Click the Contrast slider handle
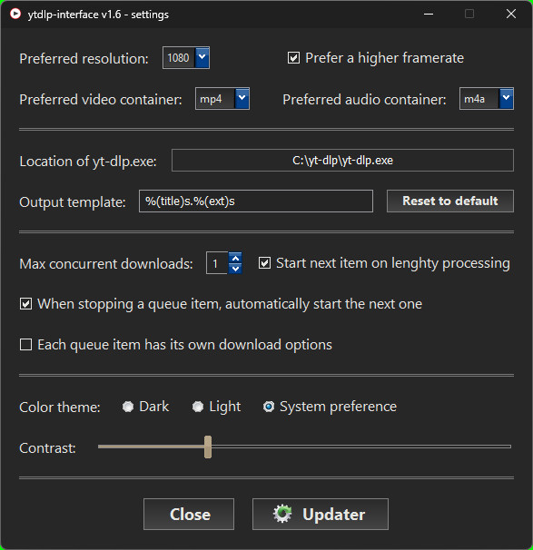This screenshot has height=550, width=533. 208,447
